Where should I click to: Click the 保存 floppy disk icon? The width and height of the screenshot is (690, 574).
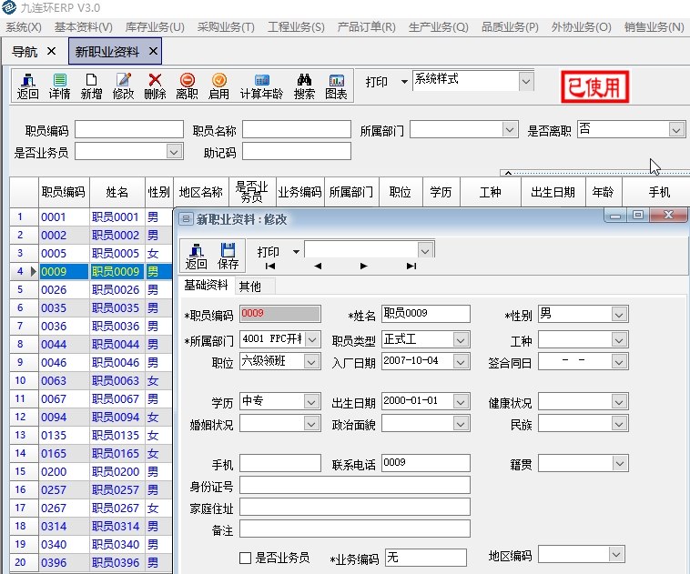click(228, 257)
